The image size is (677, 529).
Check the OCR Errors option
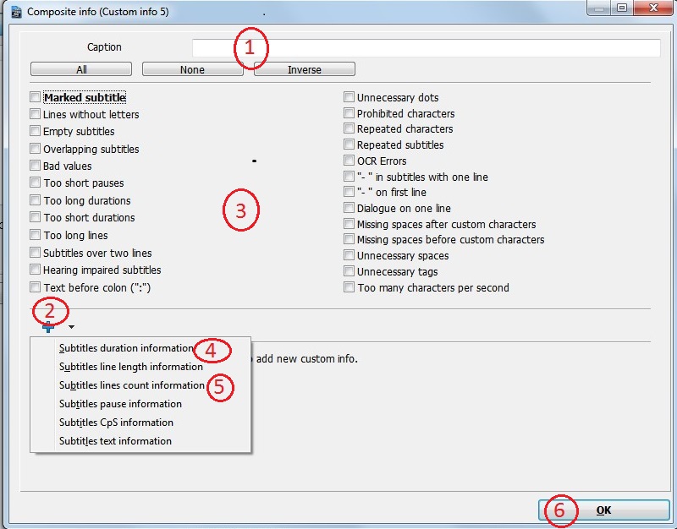click(x=350, y=161)
